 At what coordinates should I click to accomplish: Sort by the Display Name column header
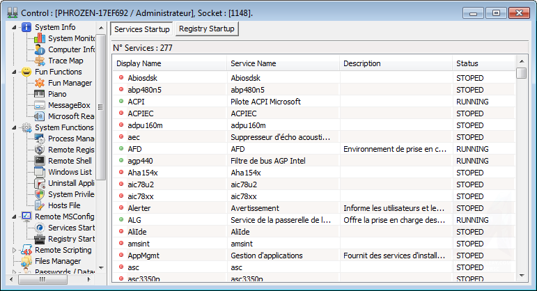169,63
